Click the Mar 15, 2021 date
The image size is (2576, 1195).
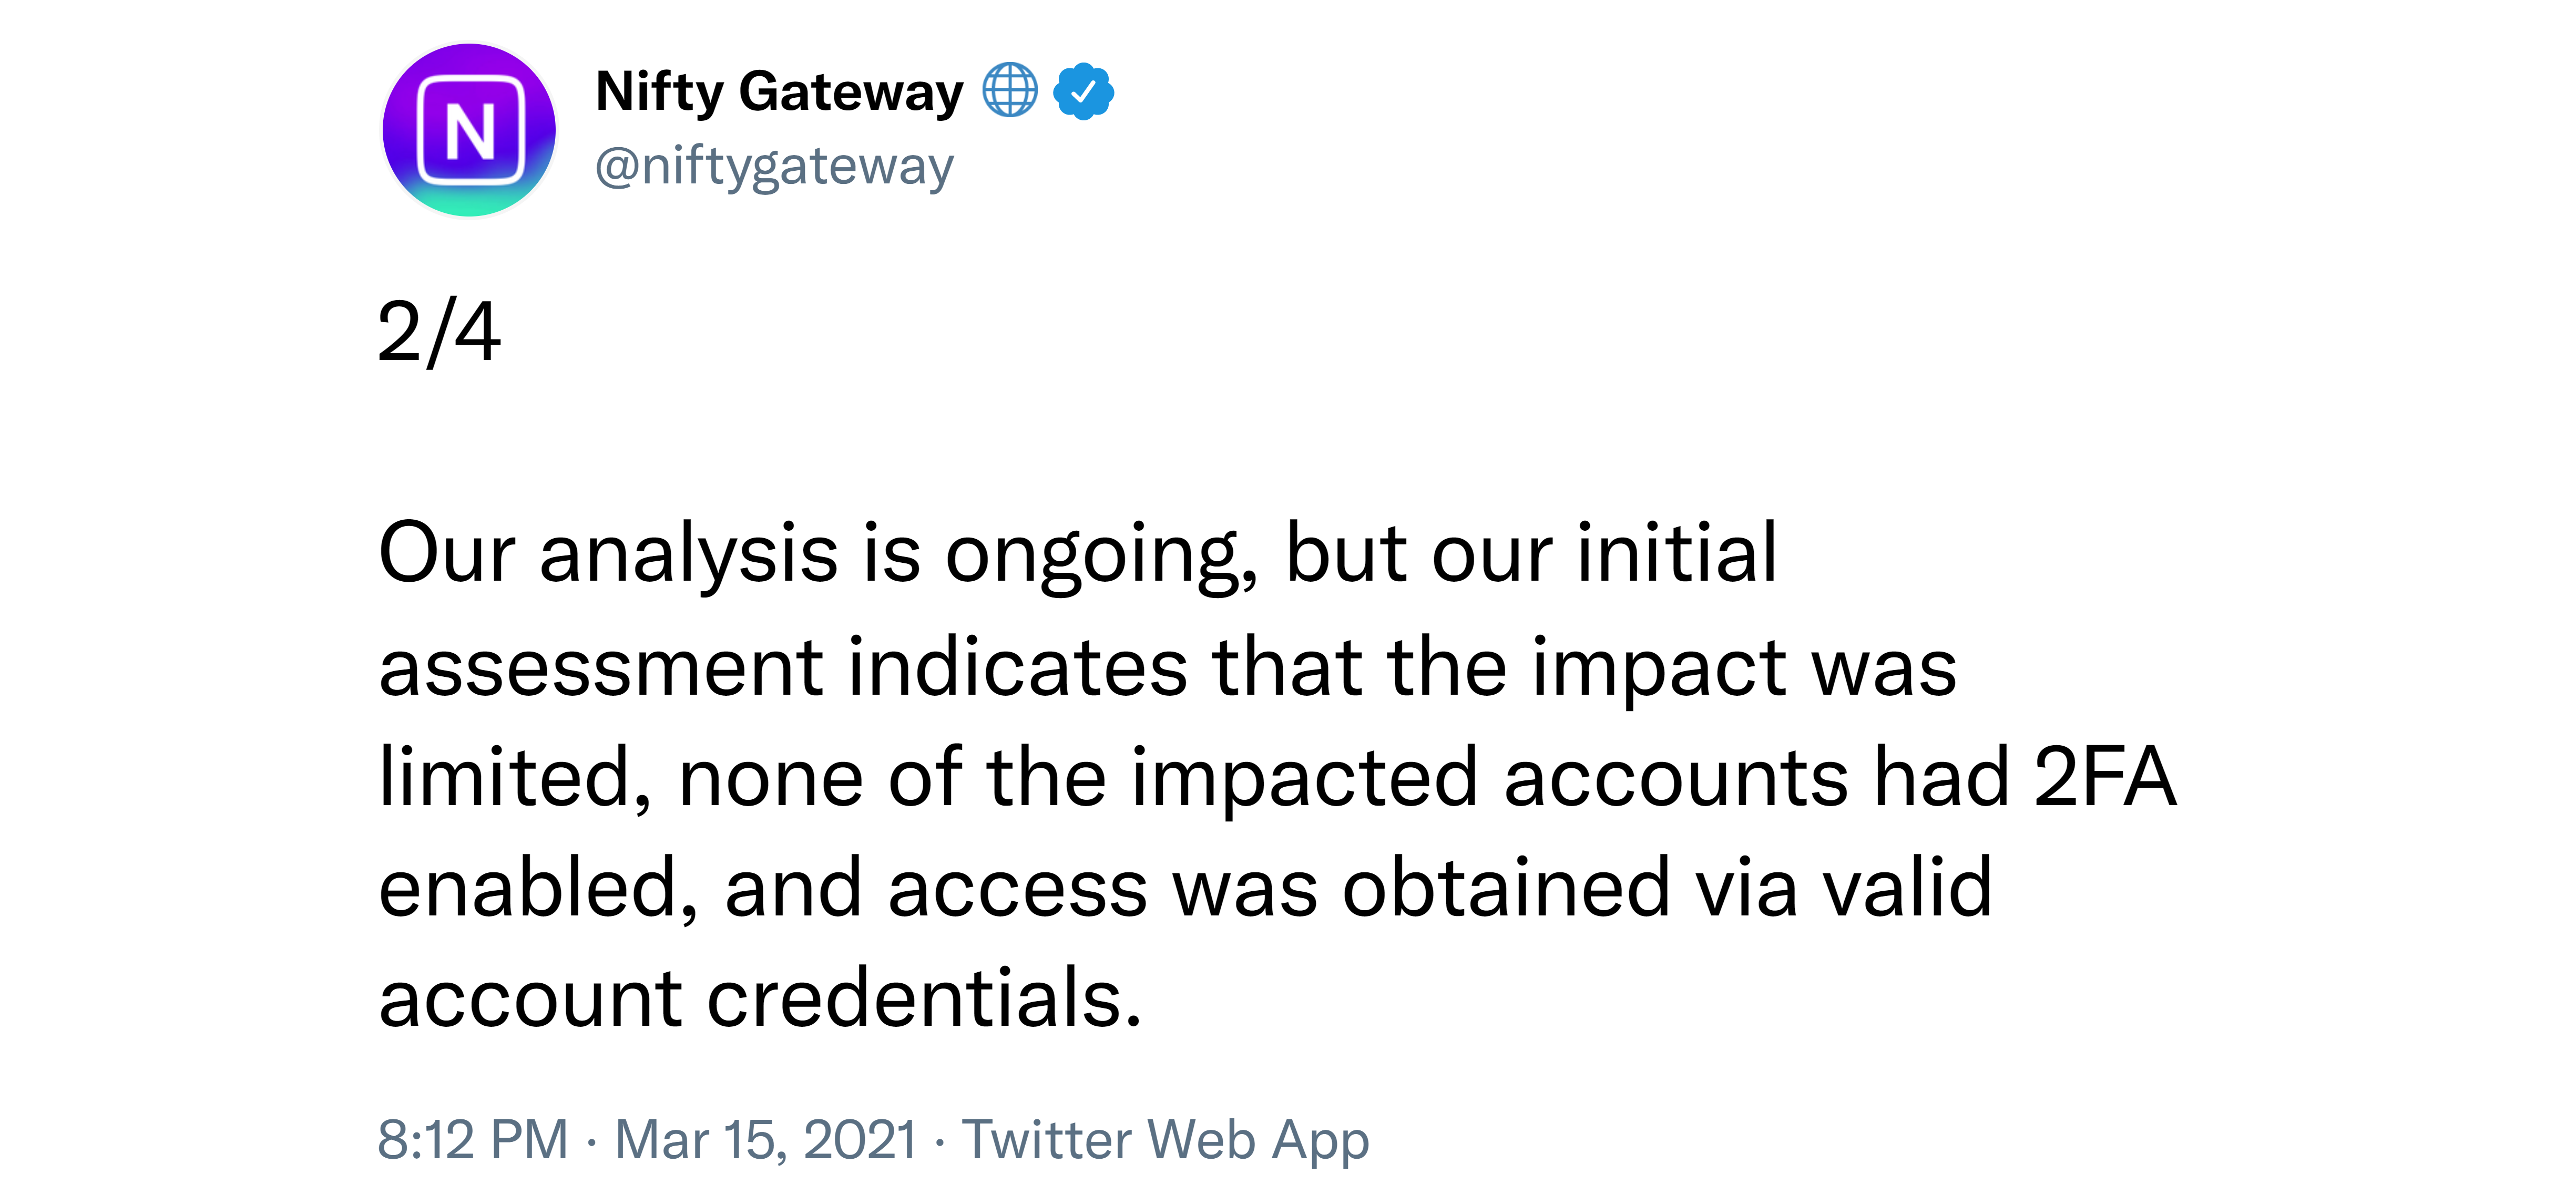point(765,1139)
